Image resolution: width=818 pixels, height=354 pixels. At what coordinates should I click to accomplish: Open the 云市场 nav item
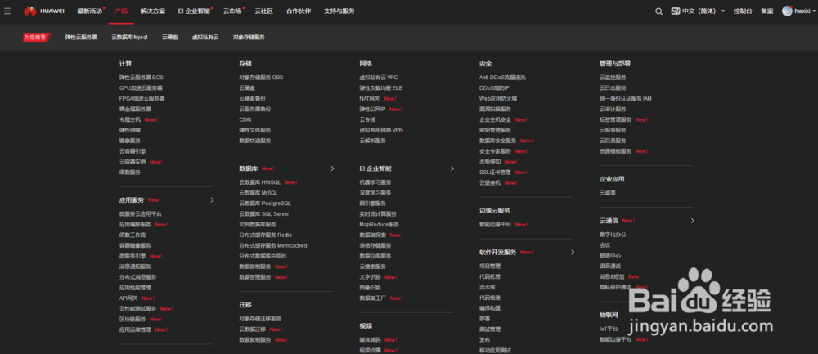pyautogui.click(x=232, y=11)
